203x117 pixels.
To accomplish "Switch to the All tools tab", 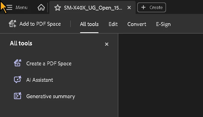I will click(89, 24).
